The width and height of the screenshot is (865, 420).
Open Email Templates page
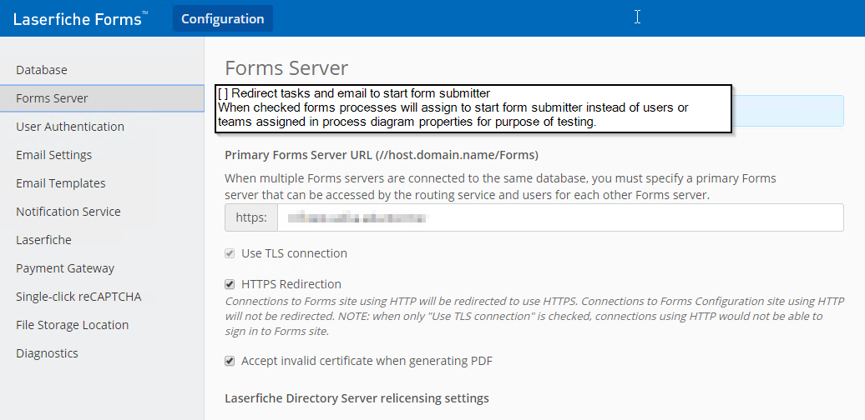click(61, 183)
